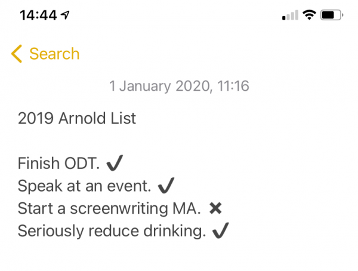This screenshot has width=358, height=271.
Task: Go back to Search
Action: click(x=45, y=54)
